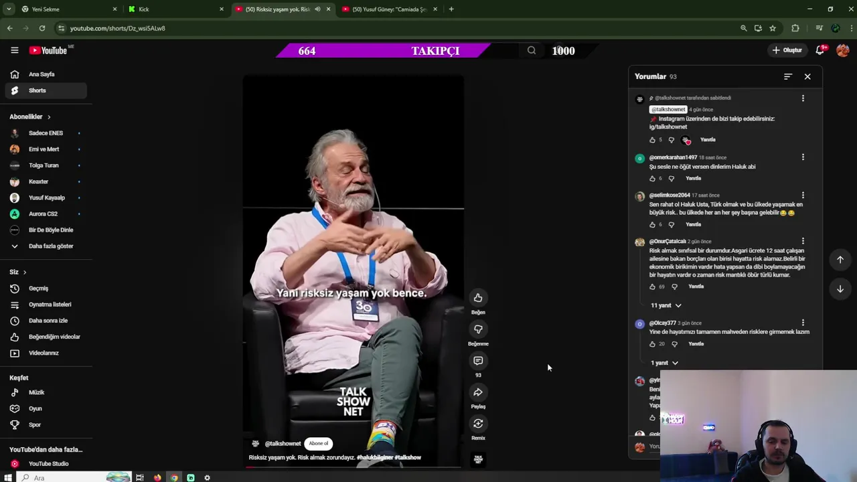Screen dimensions: 857x482
Task: Open options menu for @omerkarahan1497's comment
Action: point(803,157)
